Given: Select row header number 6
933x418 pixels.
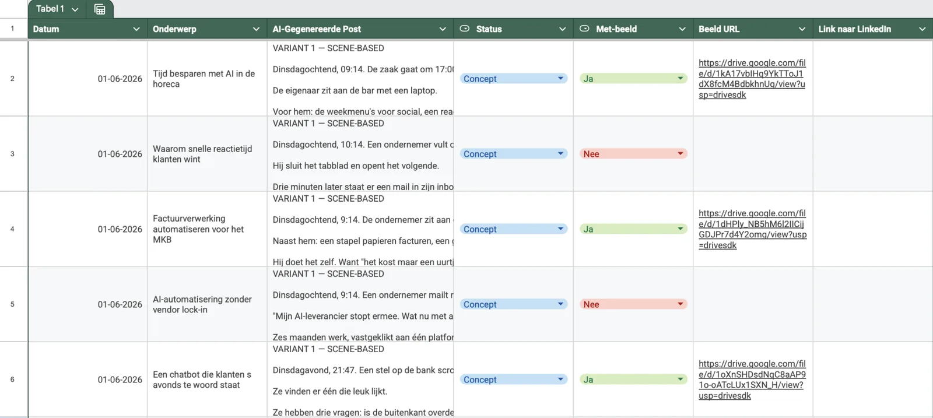Looking at the screenshot, I should point(12,380).
